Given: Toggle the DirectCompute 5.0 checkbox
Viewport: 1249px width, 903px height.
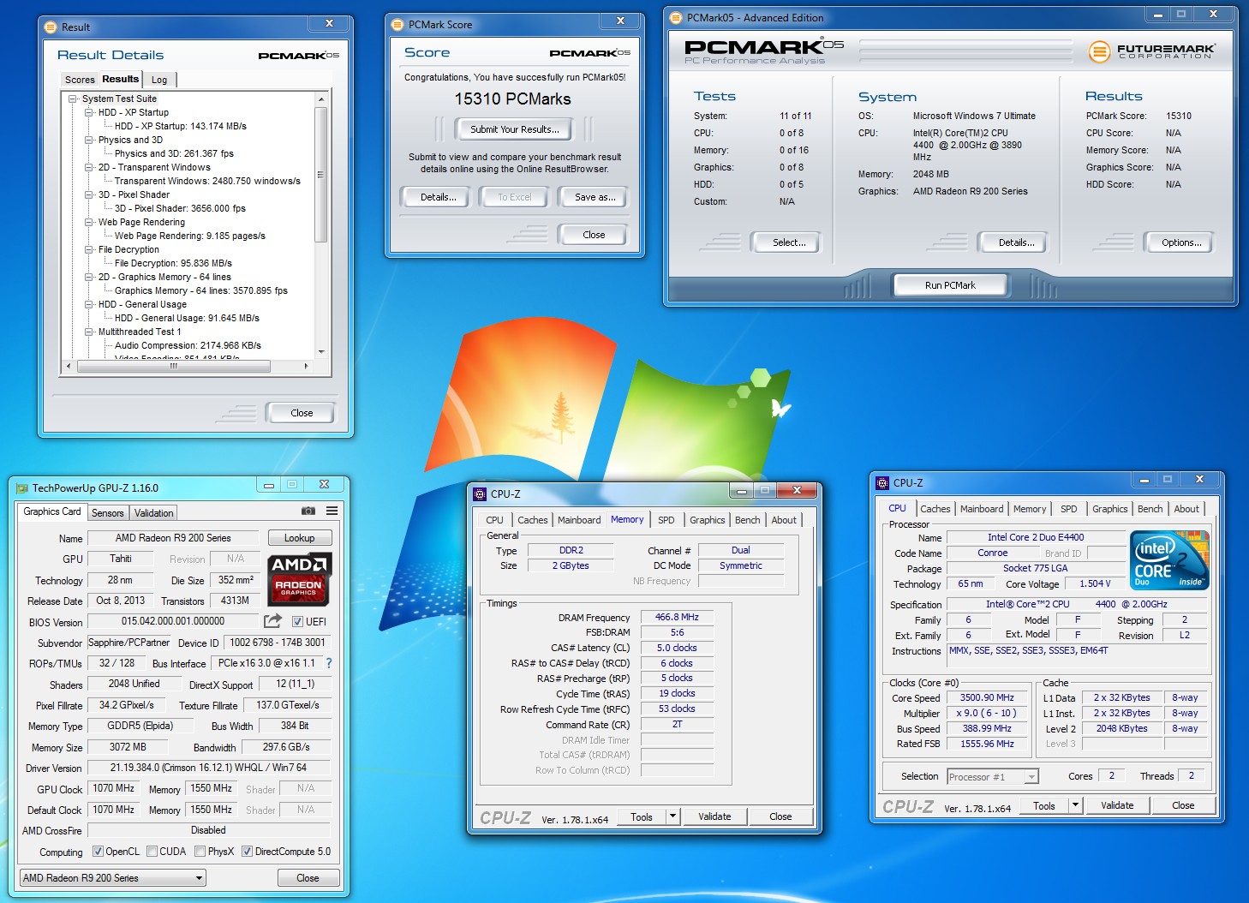Looking at the screenshot, I should click(247, 852).
